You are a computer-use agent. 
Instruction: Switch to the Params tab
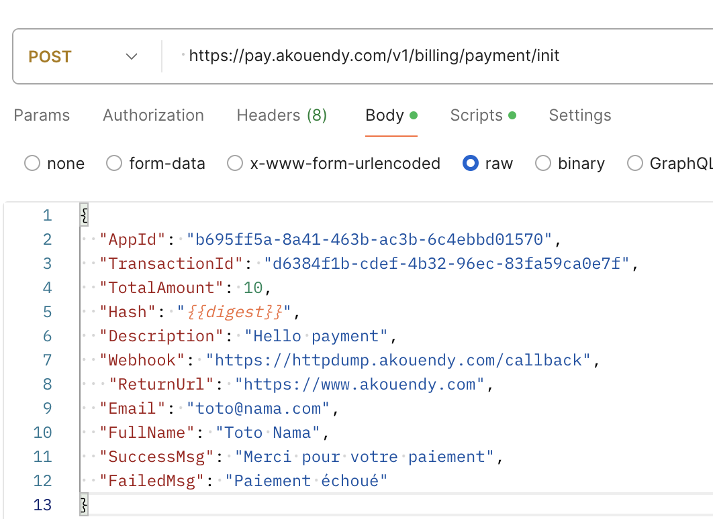click(42, 115)
